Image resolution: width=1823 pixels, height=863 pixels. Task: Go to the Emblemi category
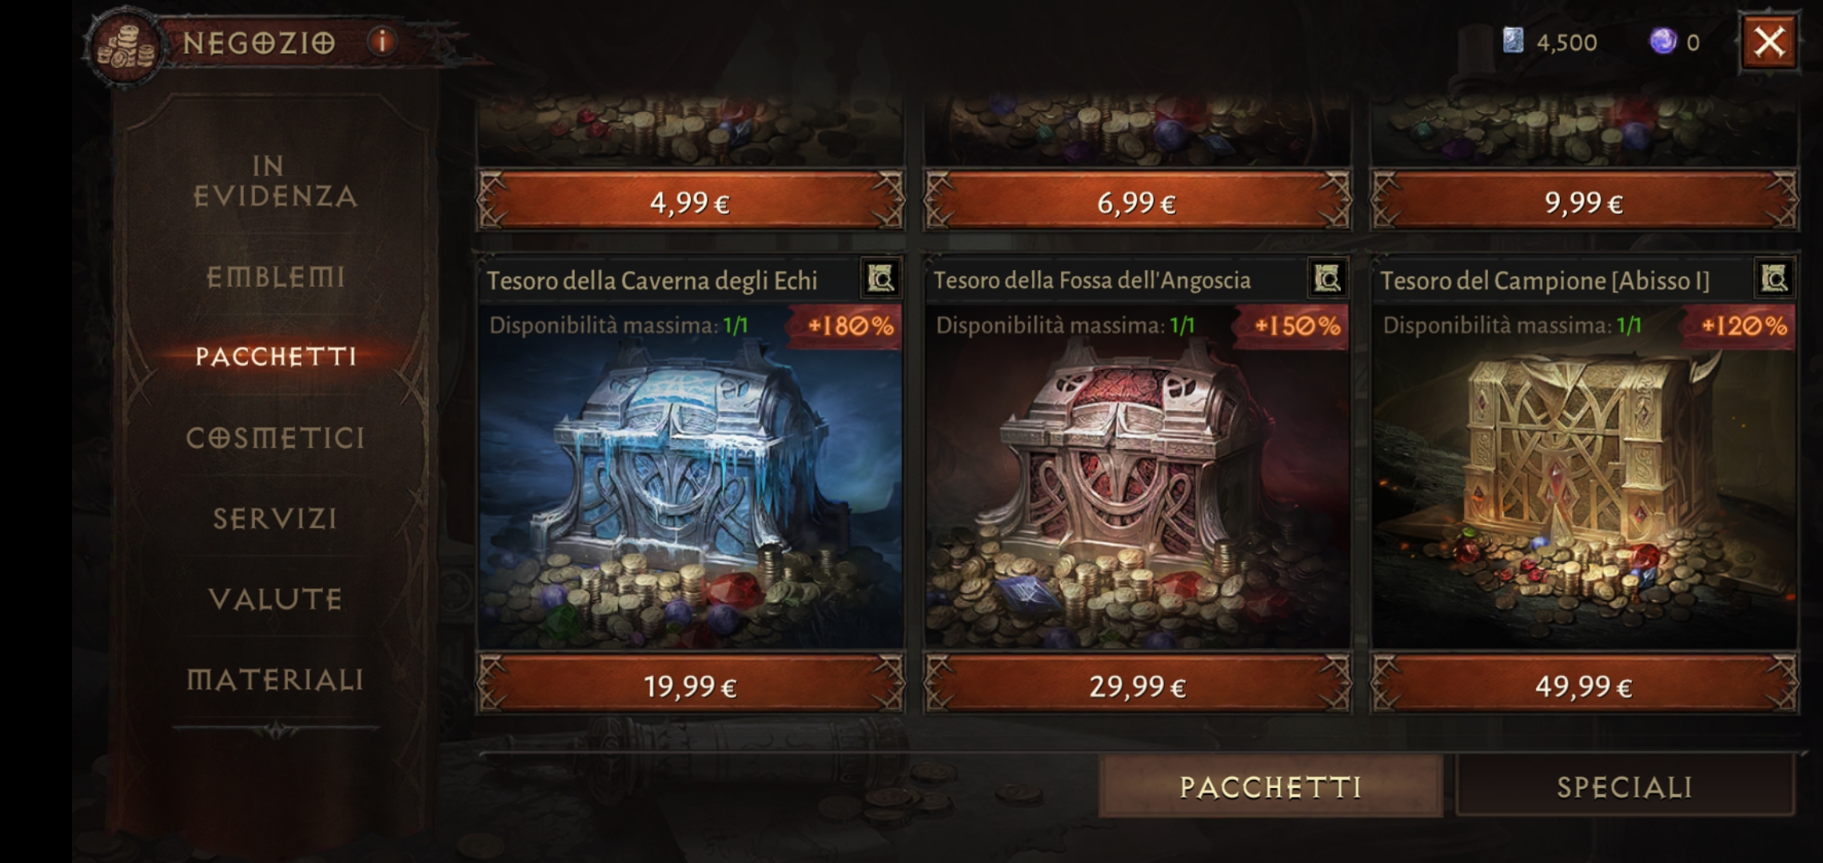(275, 277)
